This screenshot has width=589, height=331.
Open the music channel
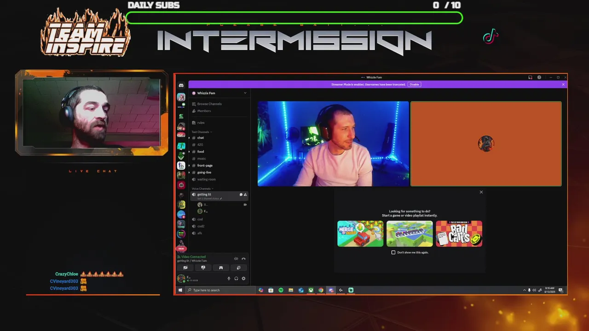click(219, 159)
